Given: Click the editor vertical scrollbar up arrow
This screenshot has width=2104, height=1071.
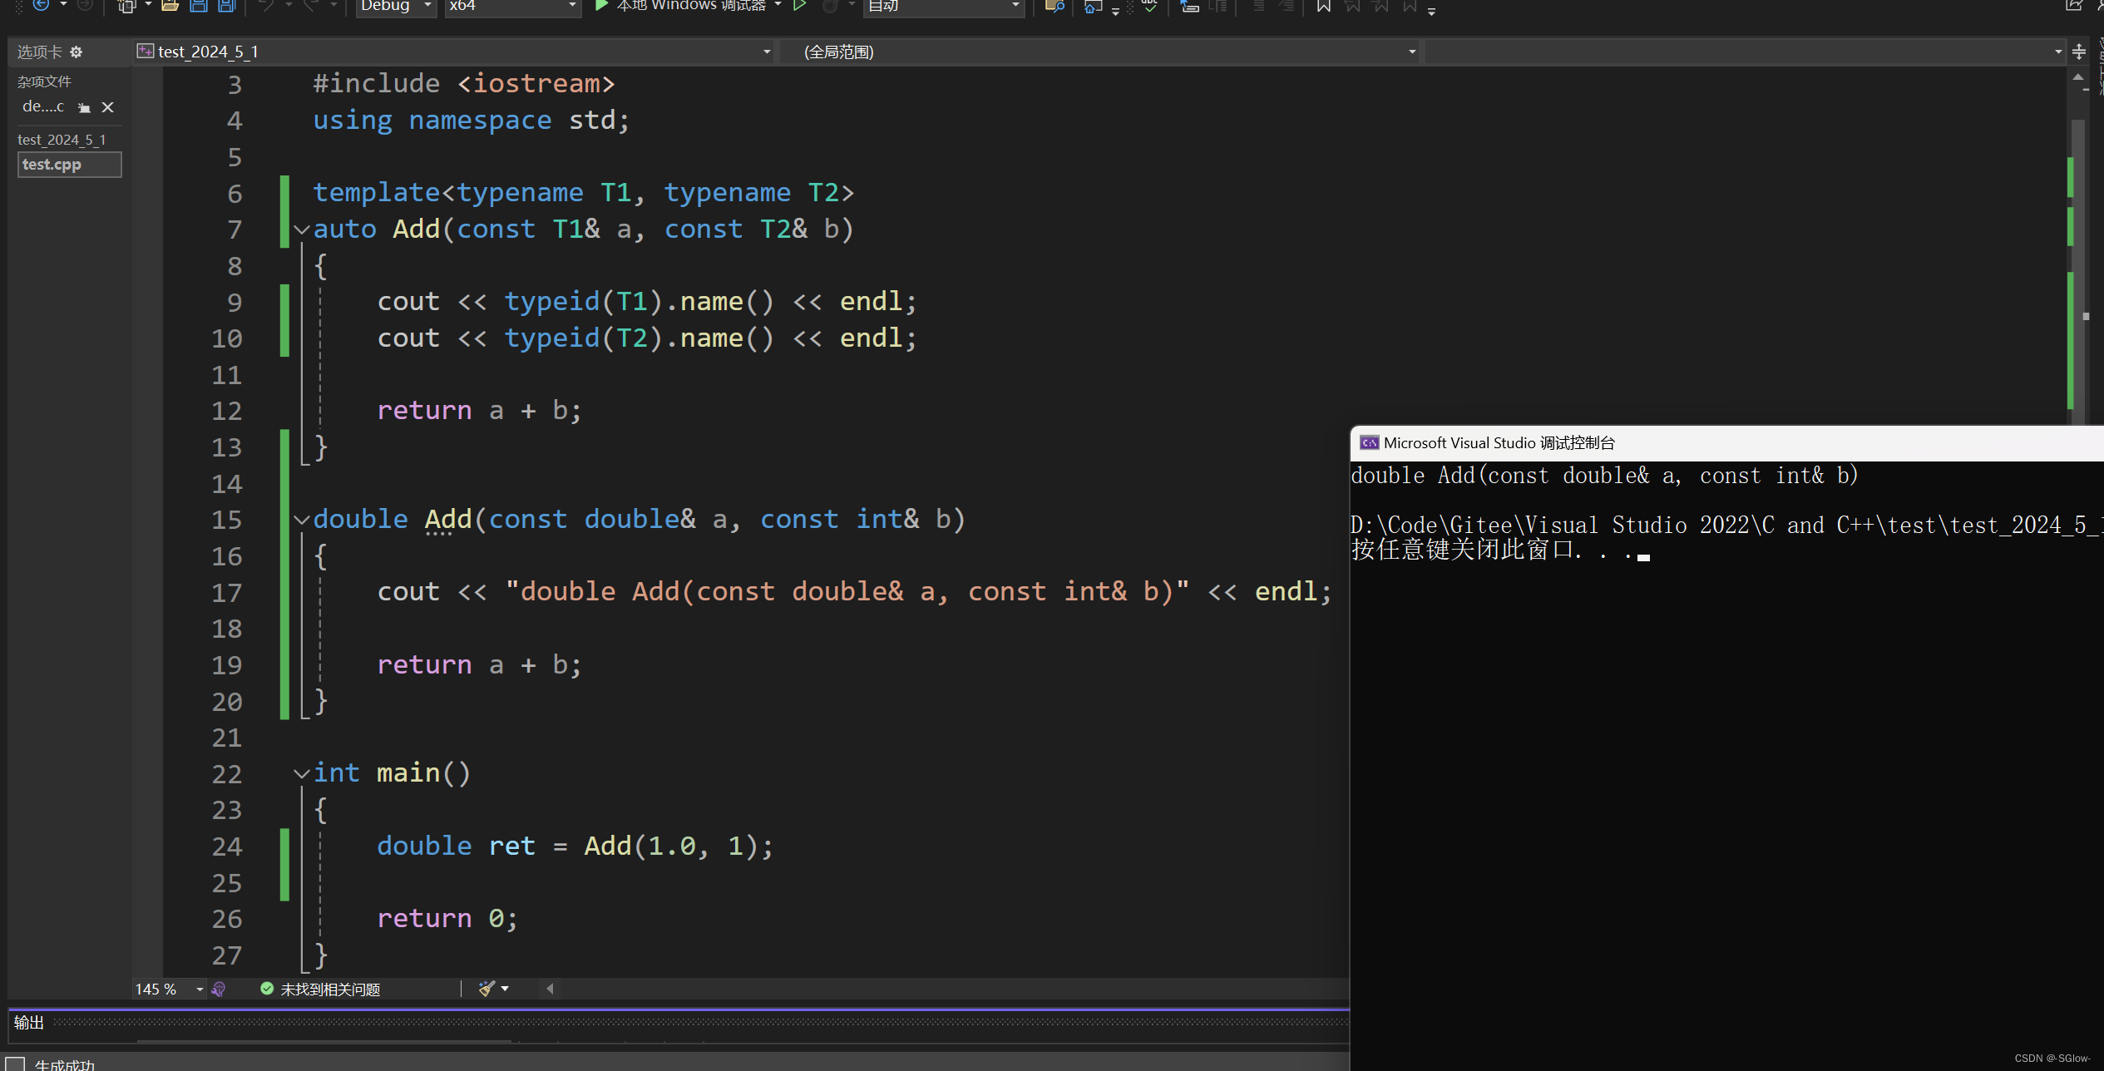Looking at the screenshot, I should [x=2077, y=77].
